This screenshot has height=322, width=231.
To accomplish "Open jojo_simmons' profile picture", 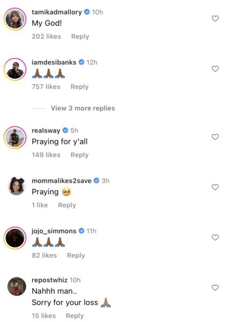I will pos(15,238).
